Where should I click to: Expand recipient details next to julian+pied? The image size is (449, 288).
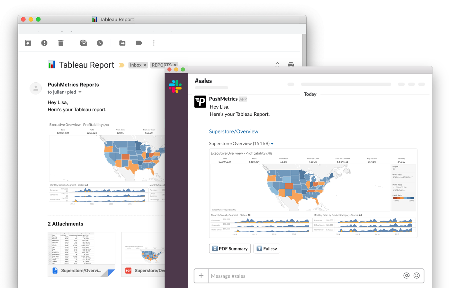coord(80,92)
